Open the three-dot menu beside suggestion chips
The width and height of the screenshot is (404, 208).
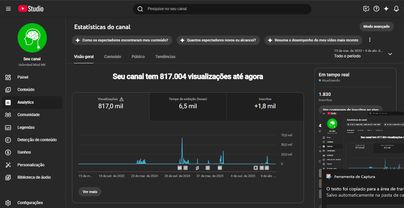coord(370,40)
